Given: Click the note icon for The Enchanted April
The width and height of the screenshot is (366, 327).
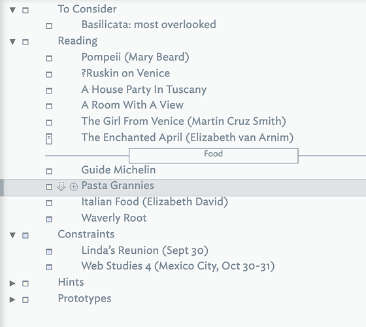Looking at the screenshot, I should click(49, 139).
